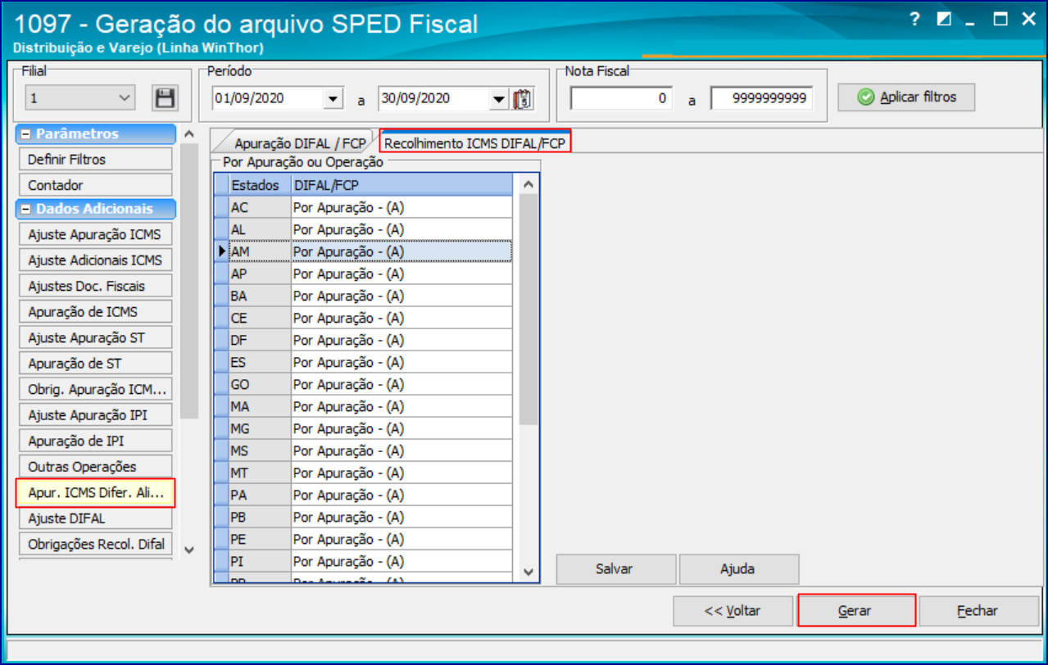Viewport: 1048px width, 665px height.
Task: Click the Gerar button
Action: 855,611
